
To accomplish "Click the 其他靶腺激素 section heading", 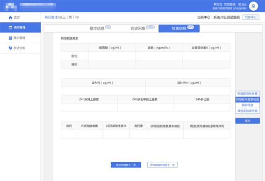I will [x=70, y=38].
